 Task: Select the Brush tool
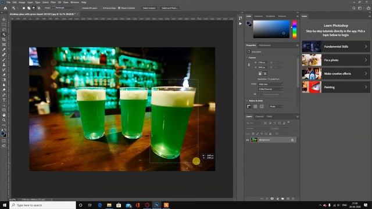pos(4,59)
